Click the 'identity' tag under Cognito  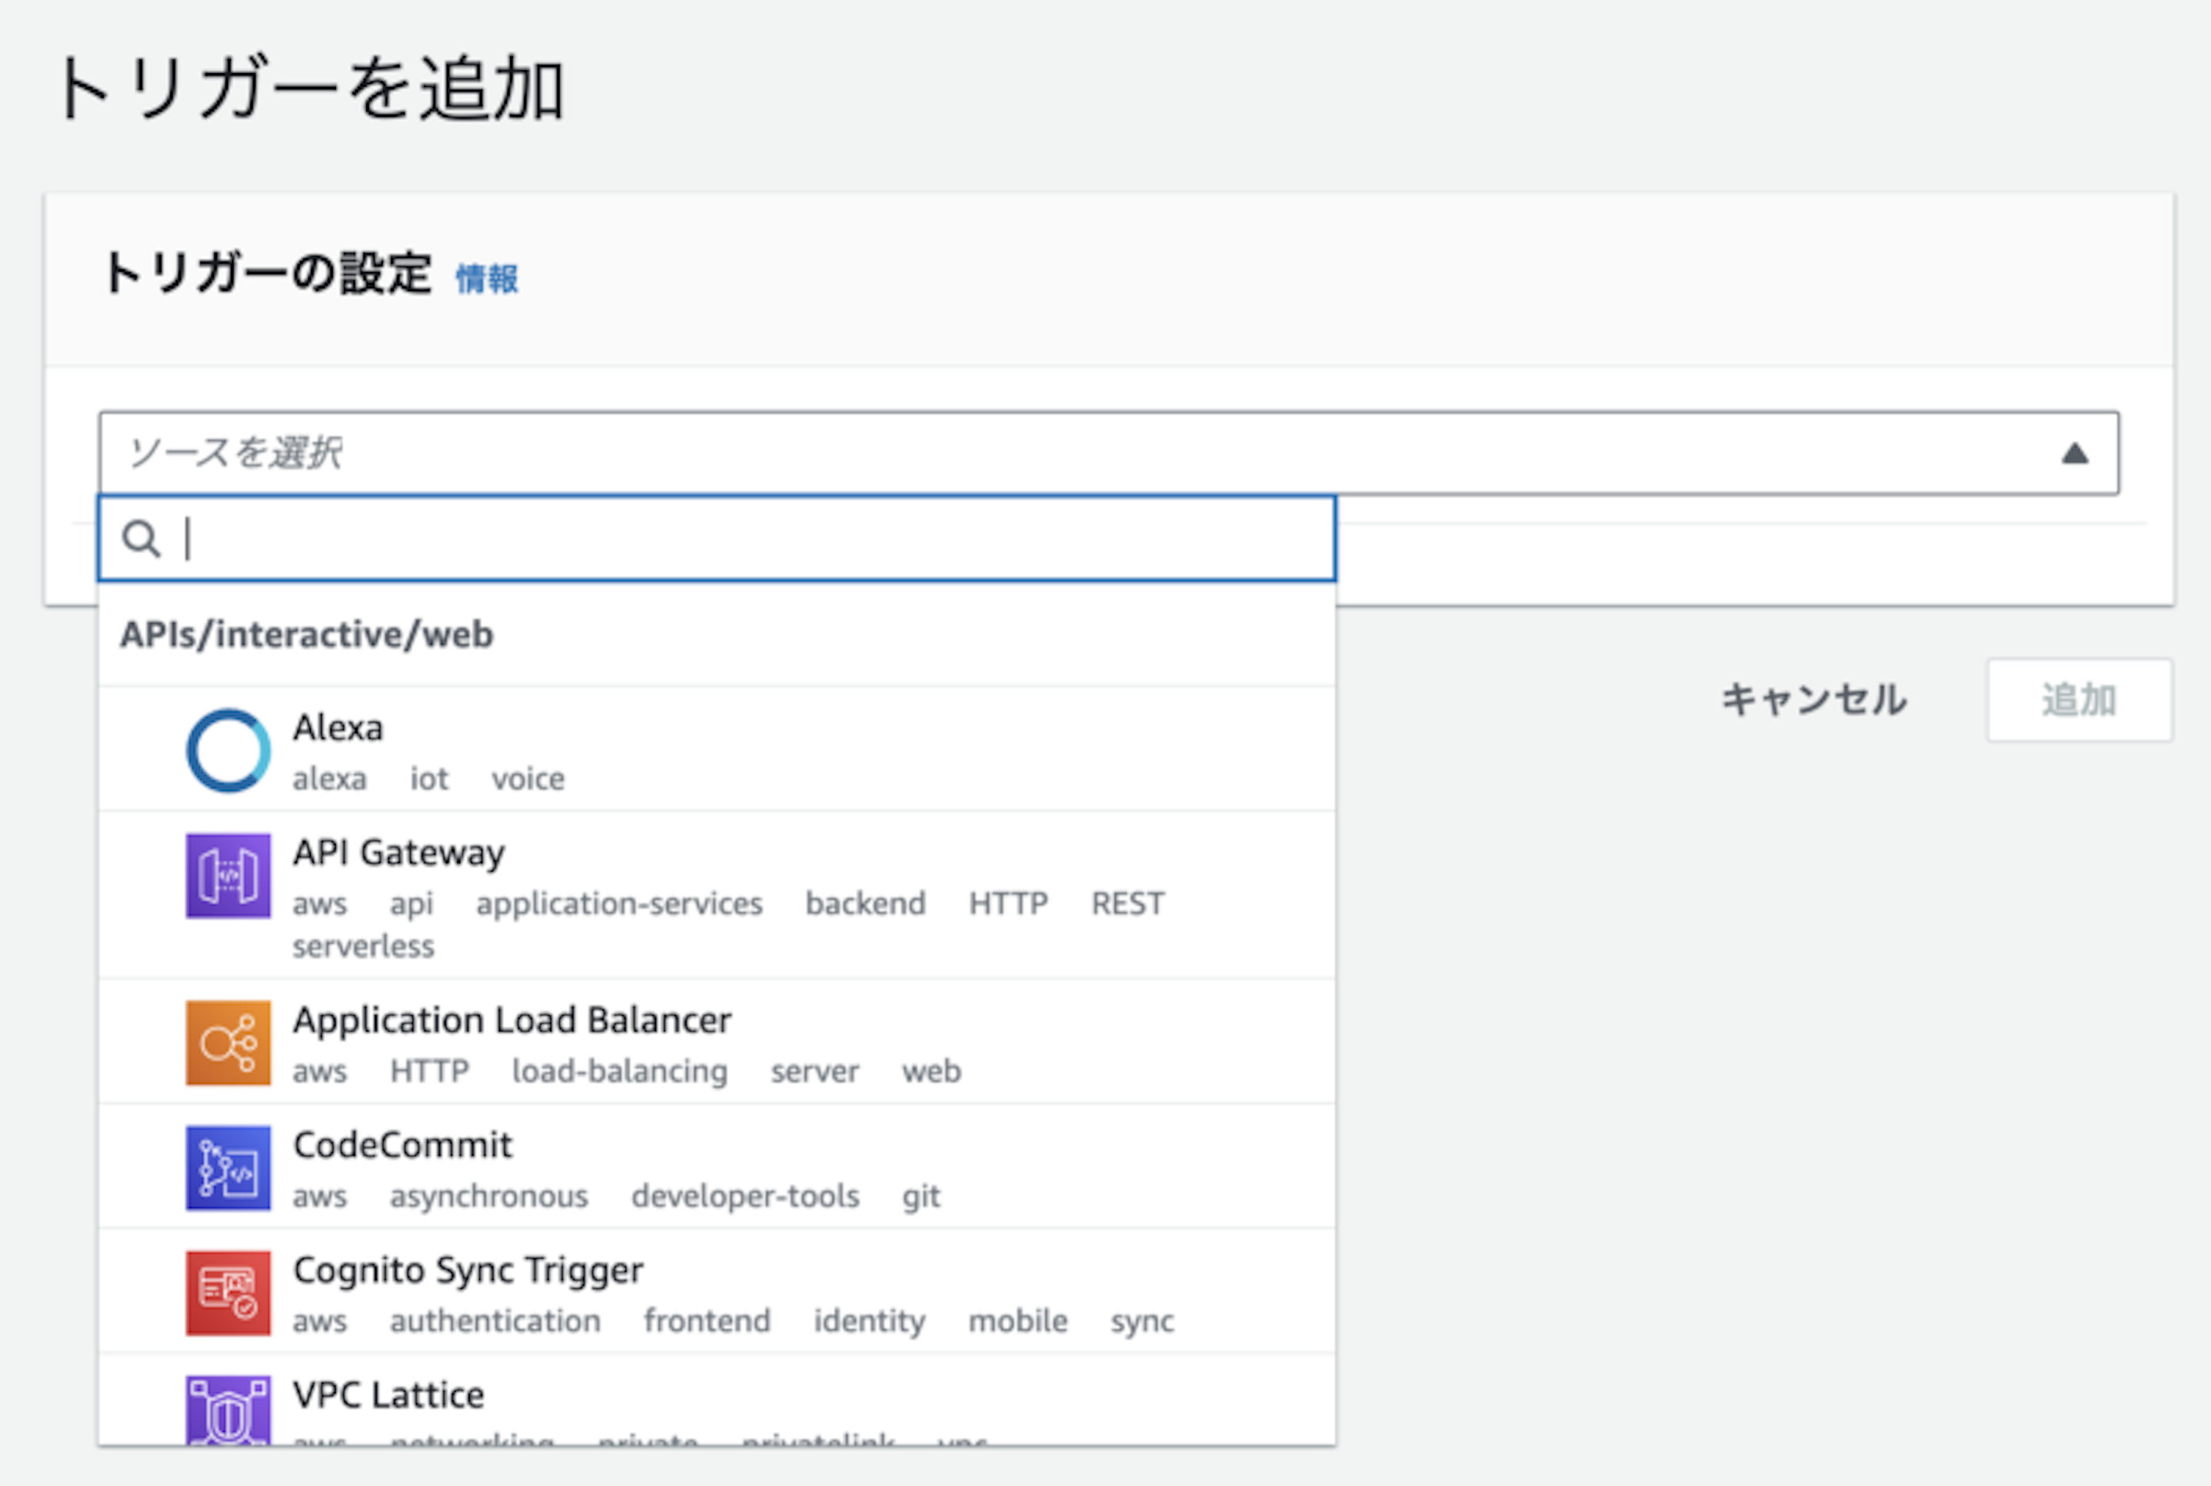(869, 1321)
